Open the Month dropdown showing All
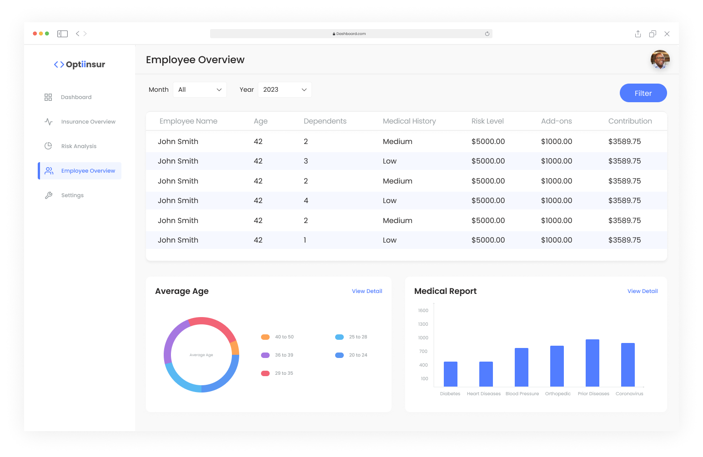This screenshot has height=457, width=703. click(200, 89)
